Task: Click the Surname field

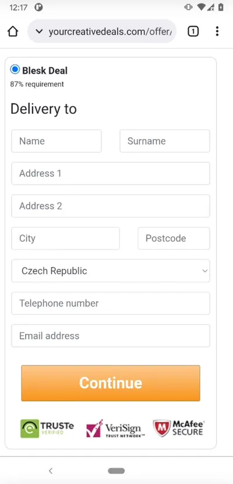Action: coord(165,141)
